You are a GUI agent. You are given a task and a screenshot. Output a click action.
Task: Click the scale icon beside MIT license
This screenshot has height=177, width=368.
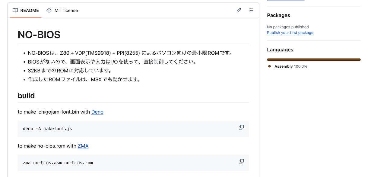[49, 11]
